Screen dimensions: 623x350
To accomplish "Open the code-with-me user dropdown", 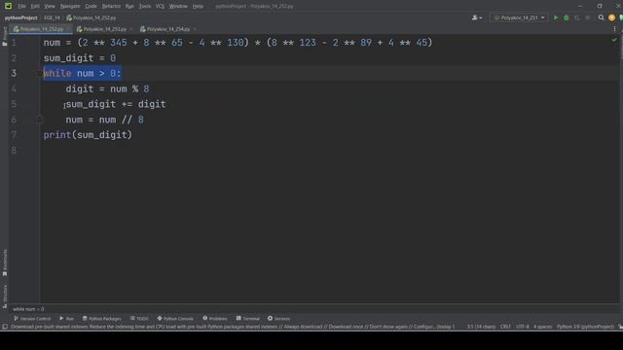I will (476, 17).
